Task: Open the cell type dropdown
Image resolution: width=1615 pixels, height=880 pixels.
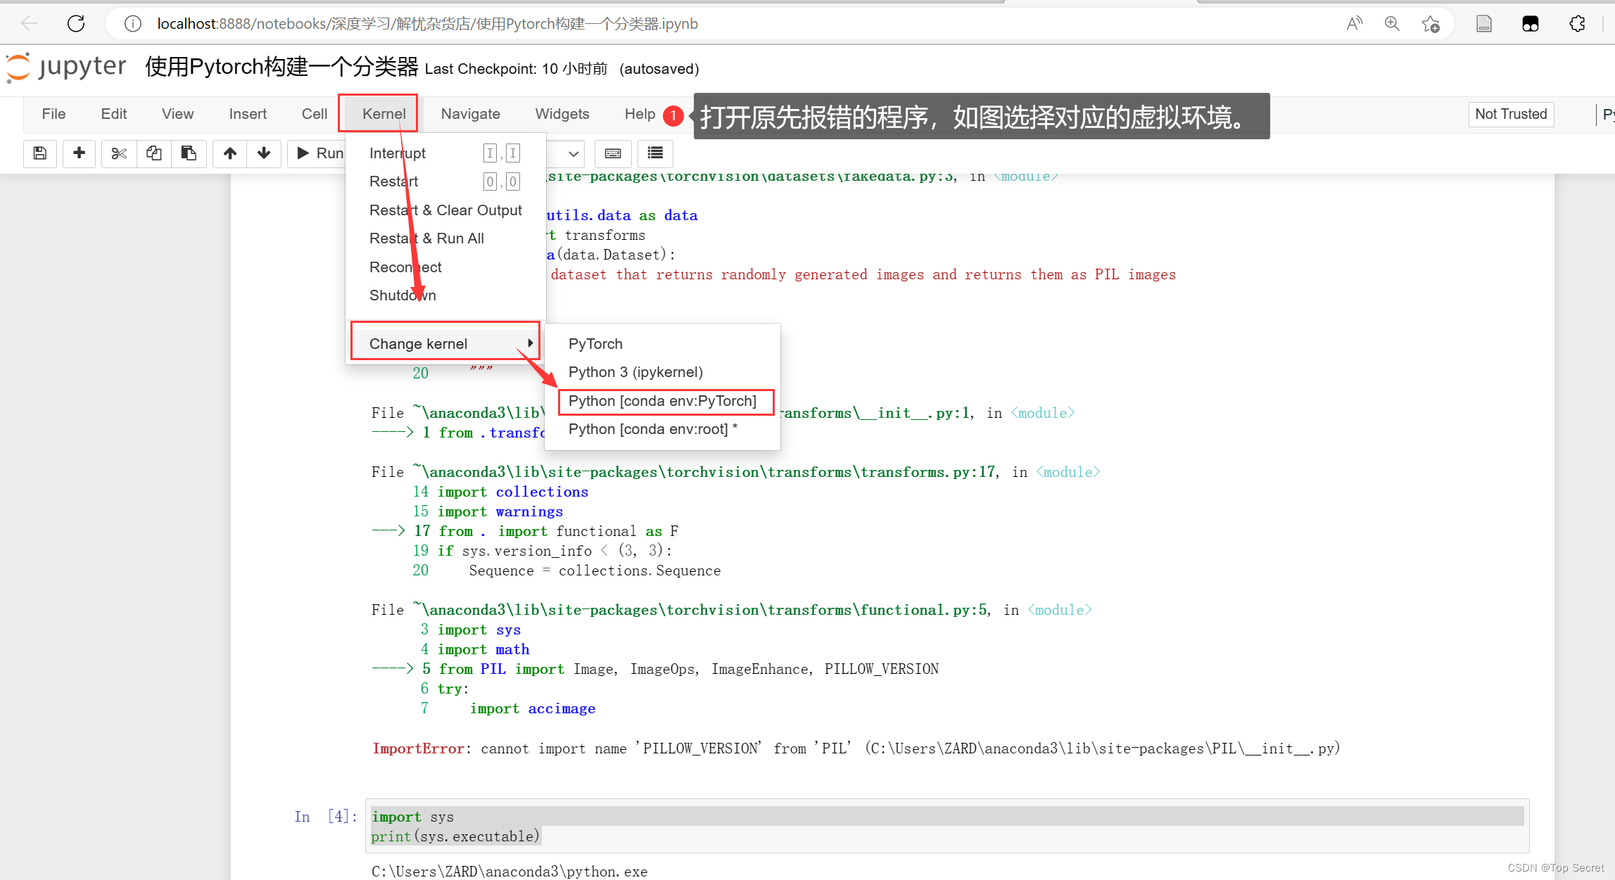Action: tap(571, 153)
